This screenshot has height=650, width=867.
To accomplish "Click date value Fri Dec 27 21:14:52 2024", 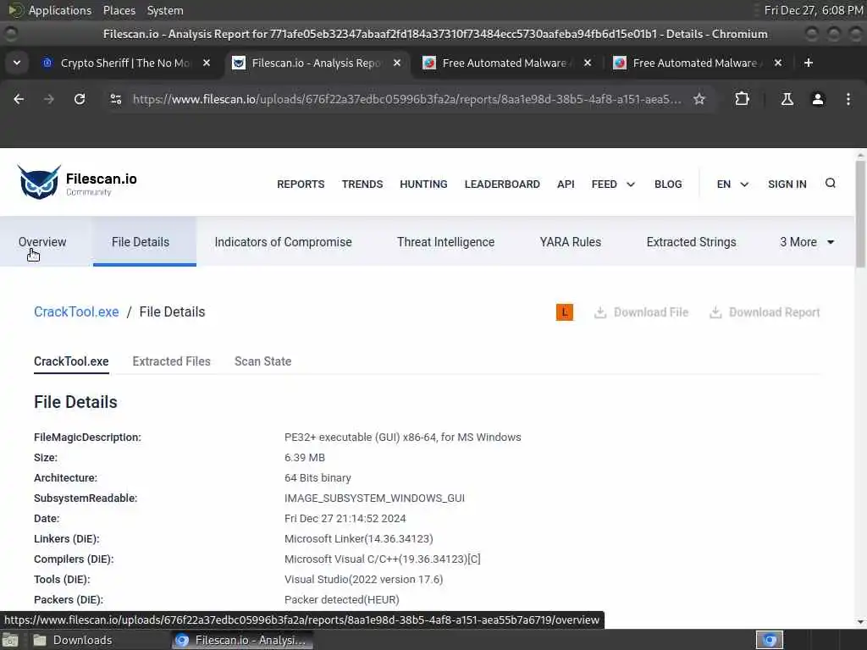I will pyautogui.click(x=345, y=518).
